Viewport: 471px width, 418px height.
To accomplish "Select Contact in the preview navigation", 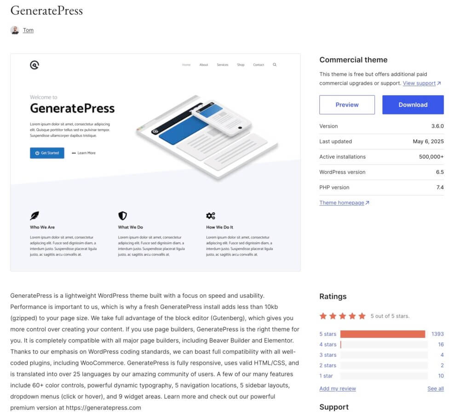I will click(x=258, y=65).
